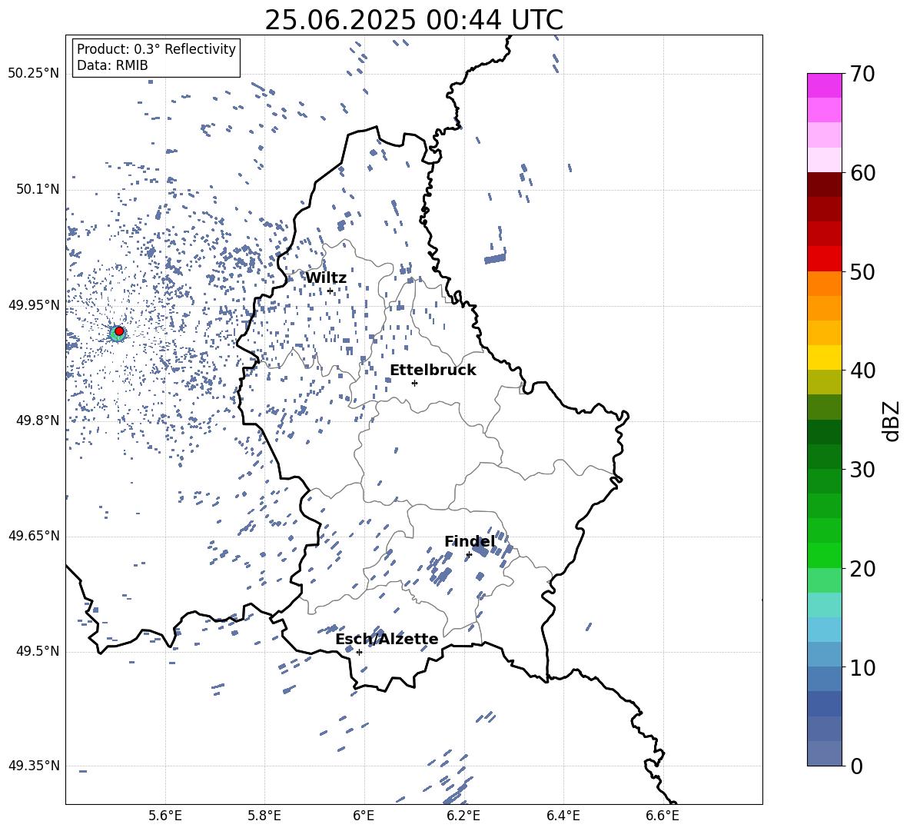This screenshot has height=831, width=910.
Task: Click the 5.6°E longitude label
Action: click(165, 816)
